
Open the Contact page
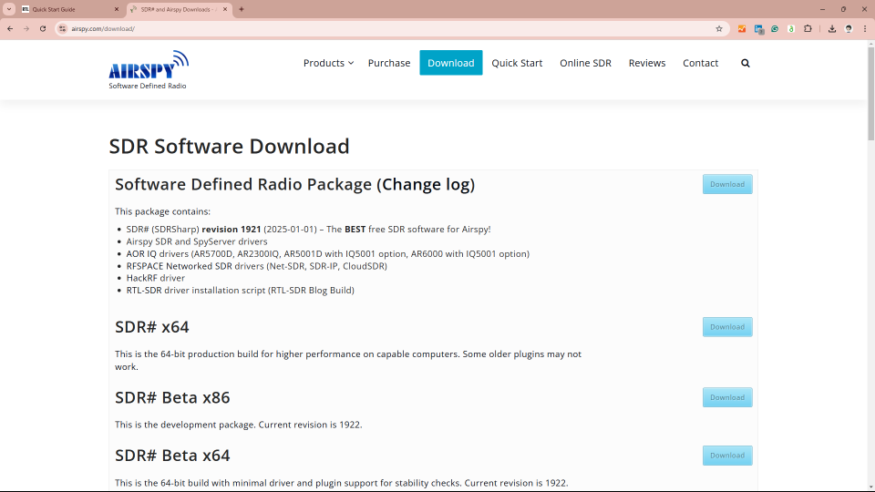pyautogui.click(x=700, y=63)
